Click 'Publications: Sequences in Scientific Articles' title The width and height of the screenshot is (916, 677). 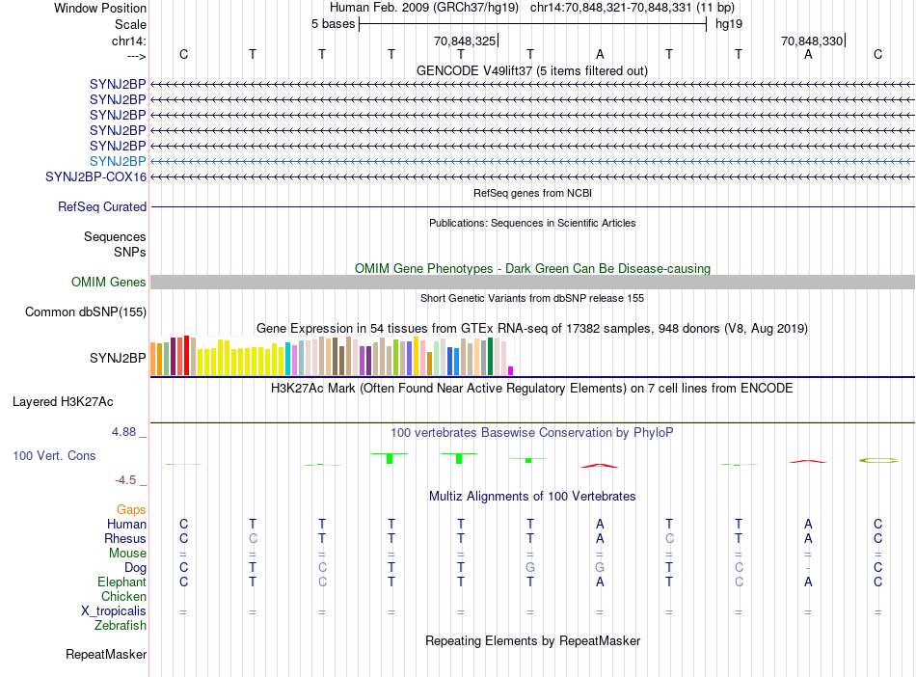532,223
